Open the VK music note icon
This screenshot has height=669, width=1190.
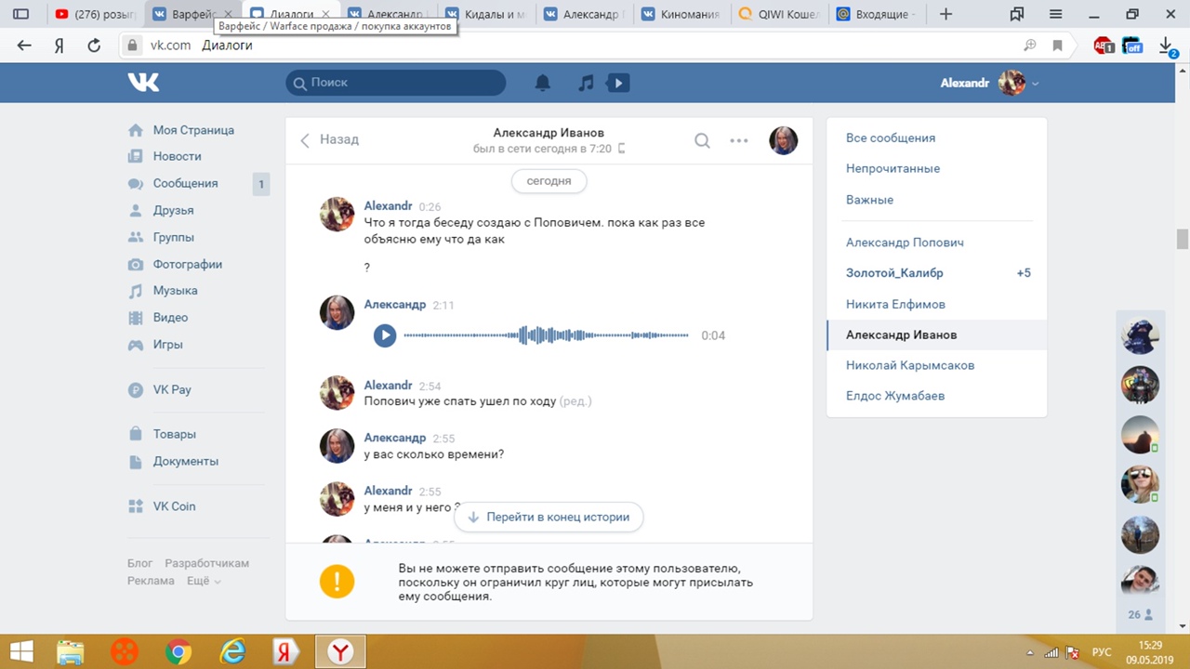tap(586, 83)
